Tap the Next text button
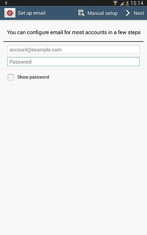The height and width of the screenshot is (235, 147). (x=139, y=13)
